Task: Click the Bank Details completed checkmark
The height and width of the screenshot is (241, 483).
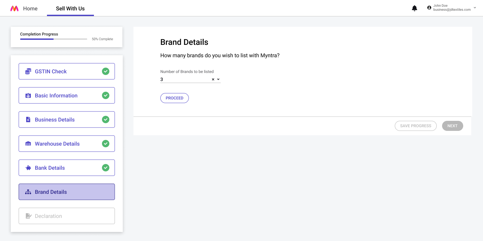Action: 106,168
